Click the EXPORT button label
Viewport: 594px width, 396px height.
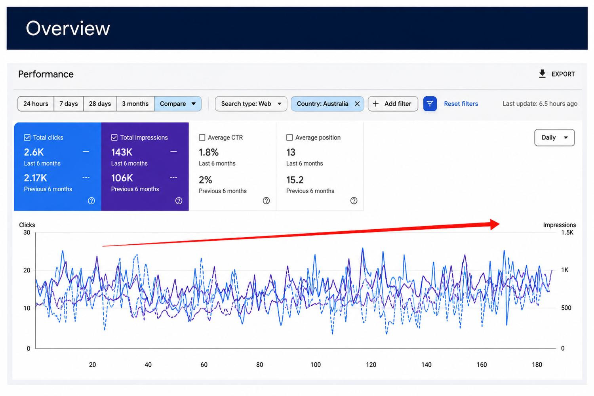(563, 74)
